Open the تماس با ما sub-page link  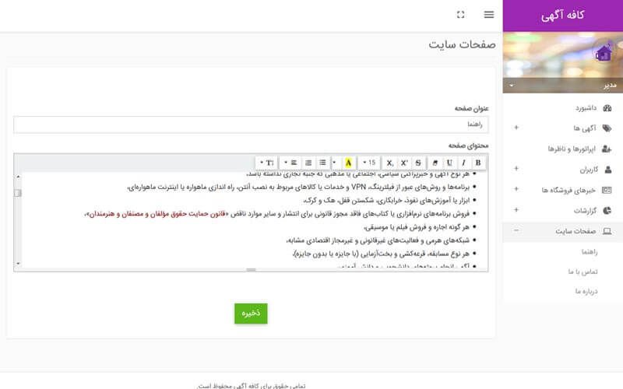click(x=583, y=272)
